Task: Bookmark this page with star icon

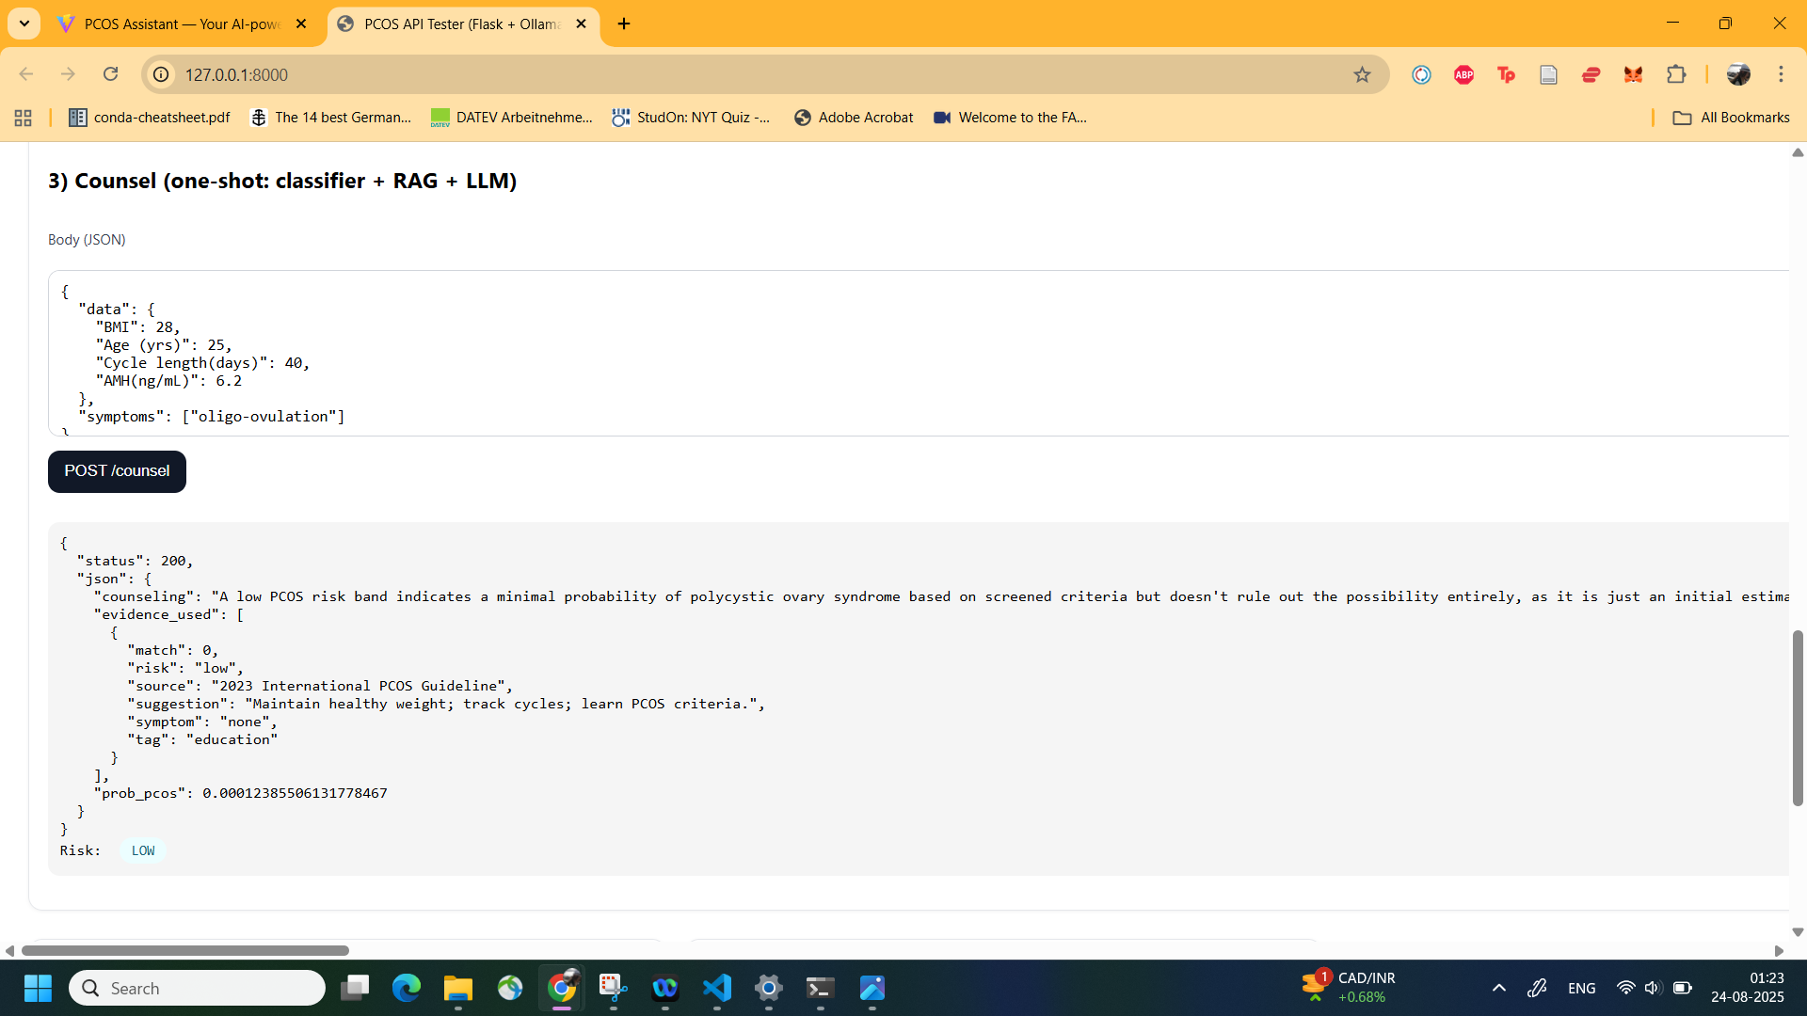Action: tap(1362, 74)
